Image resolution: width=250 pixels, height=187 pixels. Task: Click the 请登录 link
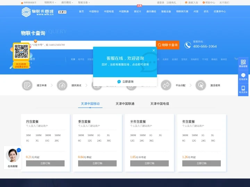click(x=160, y=2)
